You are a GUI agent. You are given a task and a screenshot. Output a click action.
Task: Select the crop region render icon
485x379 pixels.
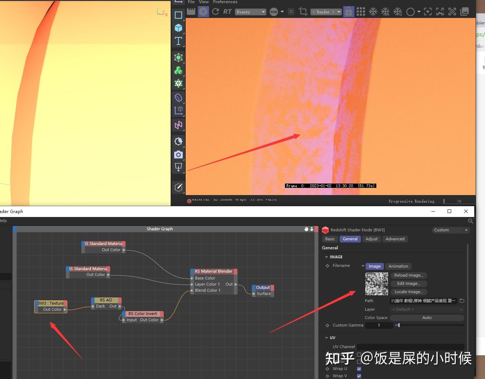point(303,11)
